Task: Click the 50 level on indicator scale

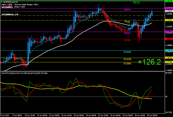Action: coord(166,97)
